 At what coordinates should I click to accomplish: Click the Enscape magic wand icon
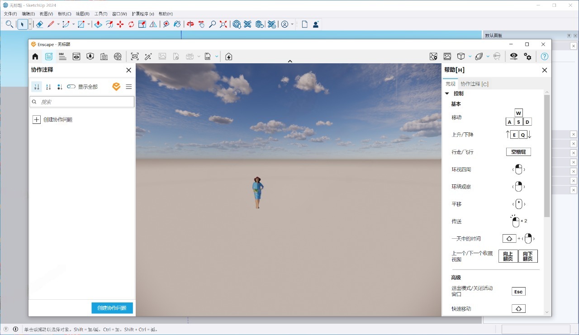[148, 57]
